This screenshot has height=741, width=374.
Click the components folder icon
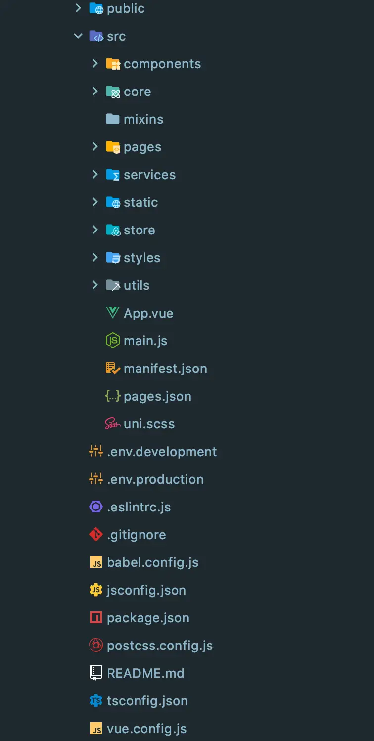113,64
